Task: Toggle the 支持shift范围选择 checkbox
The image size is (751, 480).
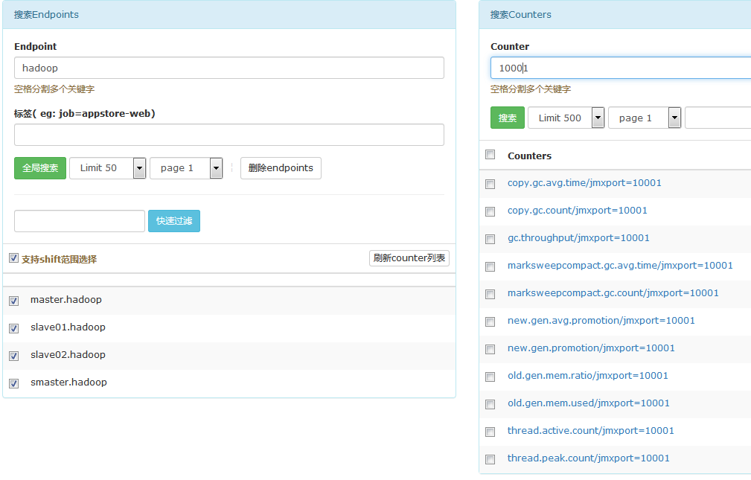Action: click(x=13, y=258)
